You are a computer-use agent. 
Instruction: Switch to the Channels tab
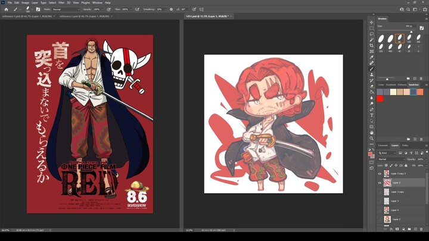(383, 145)
